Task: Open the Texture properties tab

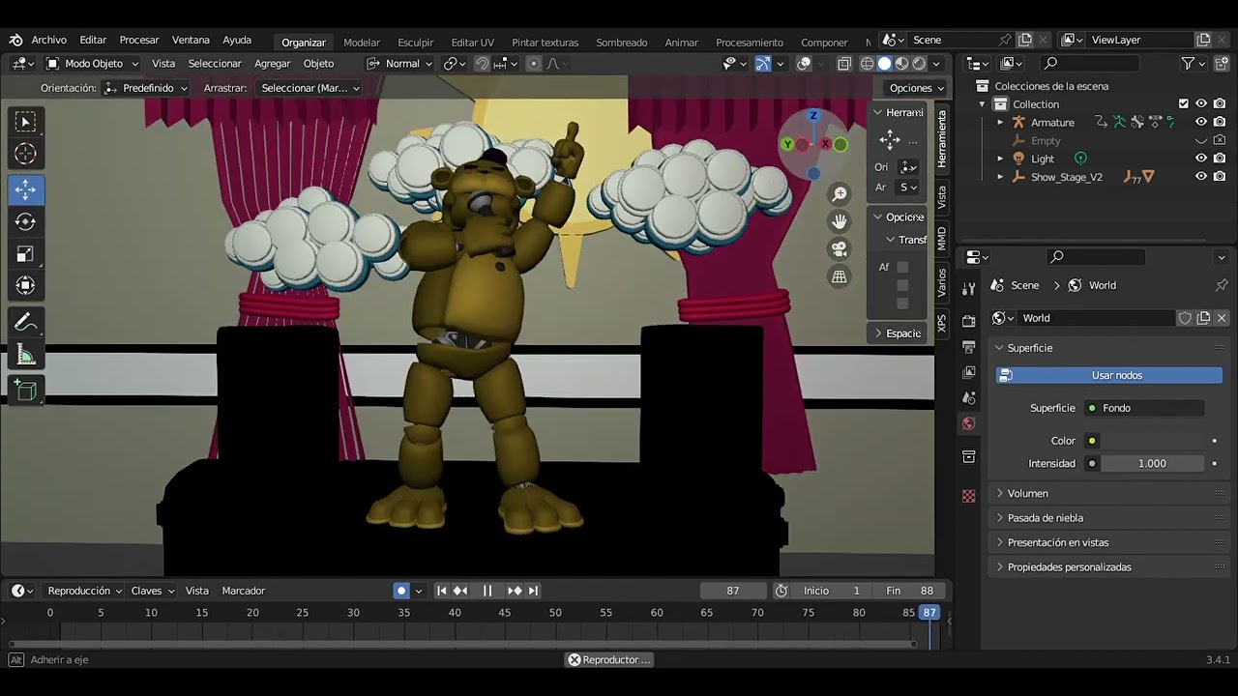Action: pos(969,496)
